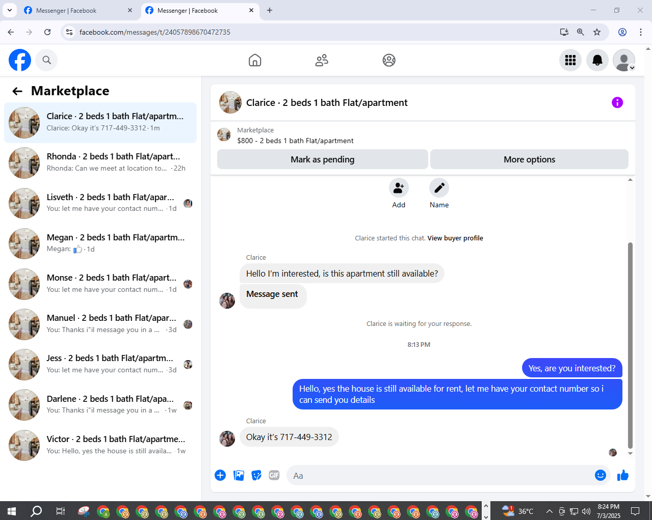Open Task View on the taskbar
This screenshot has width=652, height=520.
pos(60,511)
